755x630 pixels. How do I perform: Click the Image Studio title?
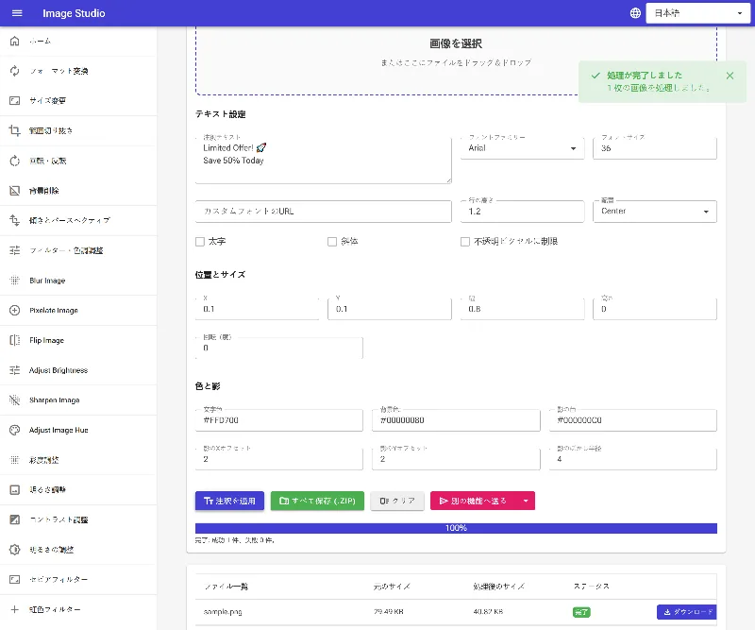74,13
